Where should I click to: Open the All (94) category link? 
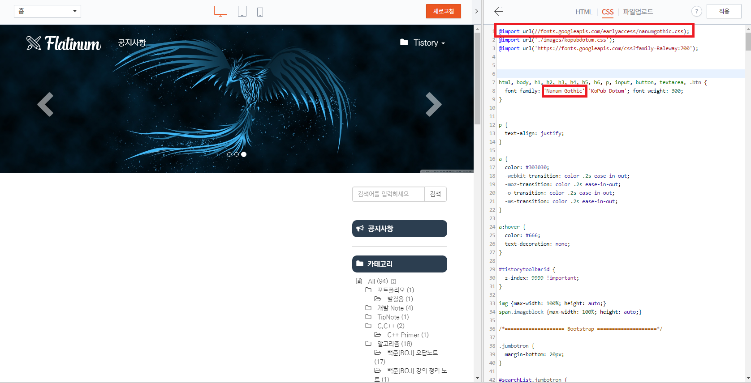pos(378,281)
